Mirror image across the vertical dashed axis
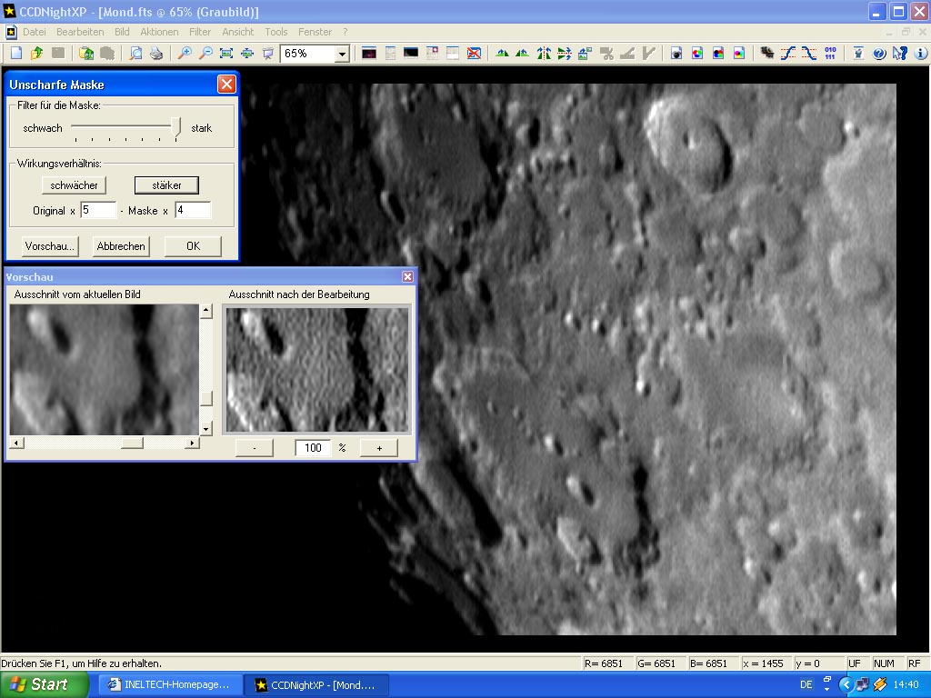The width and height of the screenshot is (931, 698). point(544,54)
